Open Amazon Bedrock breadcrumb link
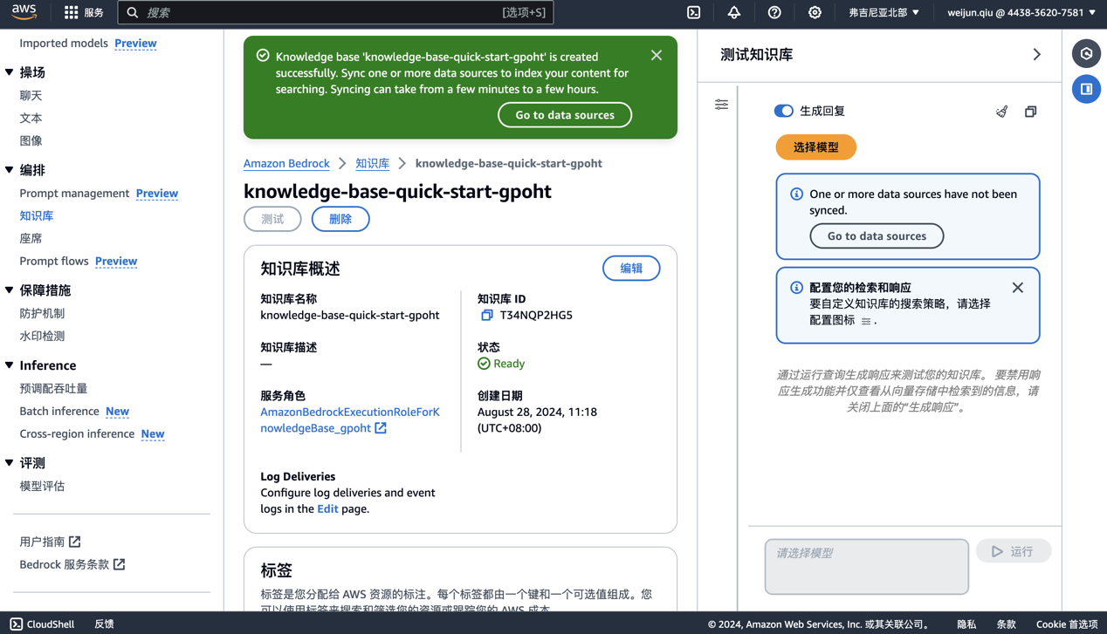Screen dimensions: 1107x634 [286, 163]
